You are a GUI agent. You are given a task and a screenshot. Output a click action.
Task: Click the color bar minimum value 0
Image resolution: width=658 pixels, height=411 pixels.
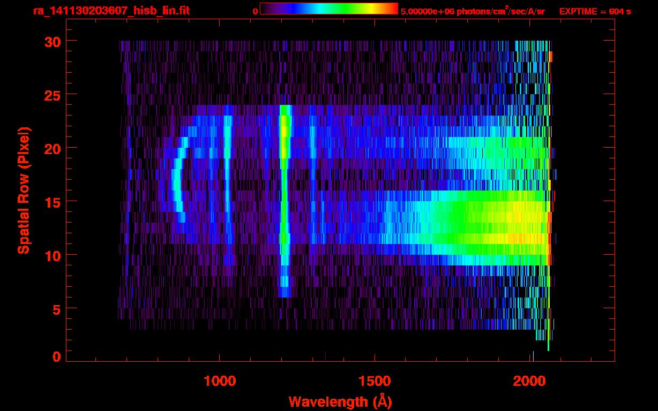pos(255,11)
